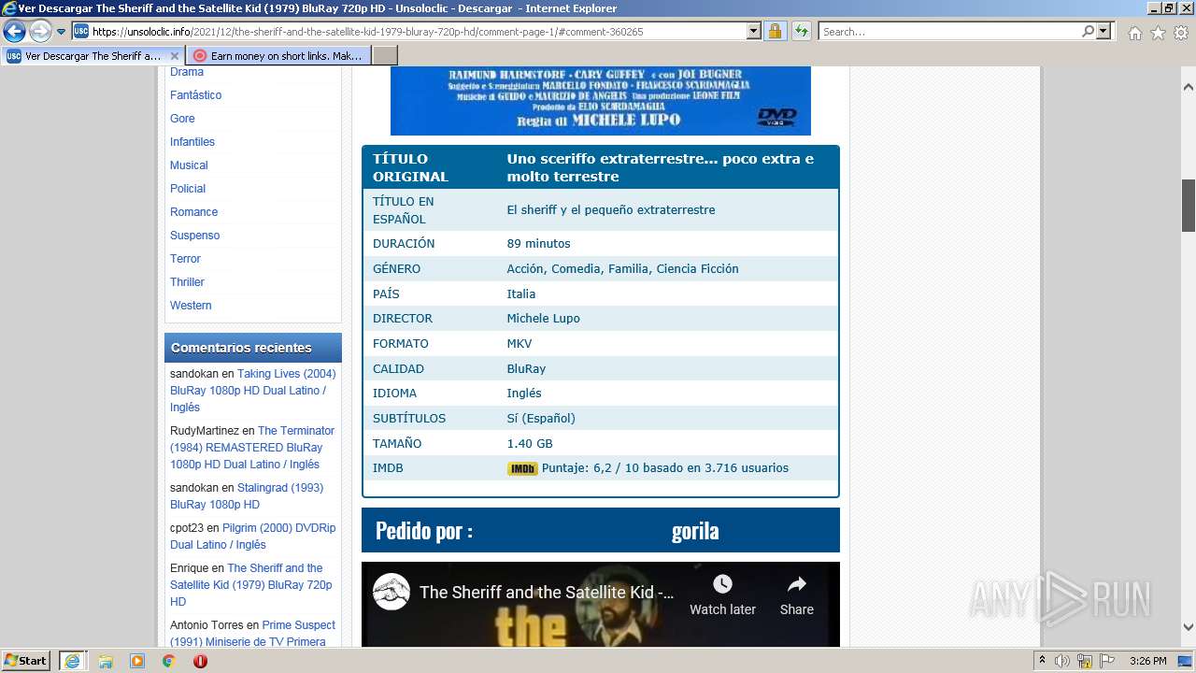The image size is (1196, 673).
Task: Open the Musical category link
Action: tap(189, 165)
